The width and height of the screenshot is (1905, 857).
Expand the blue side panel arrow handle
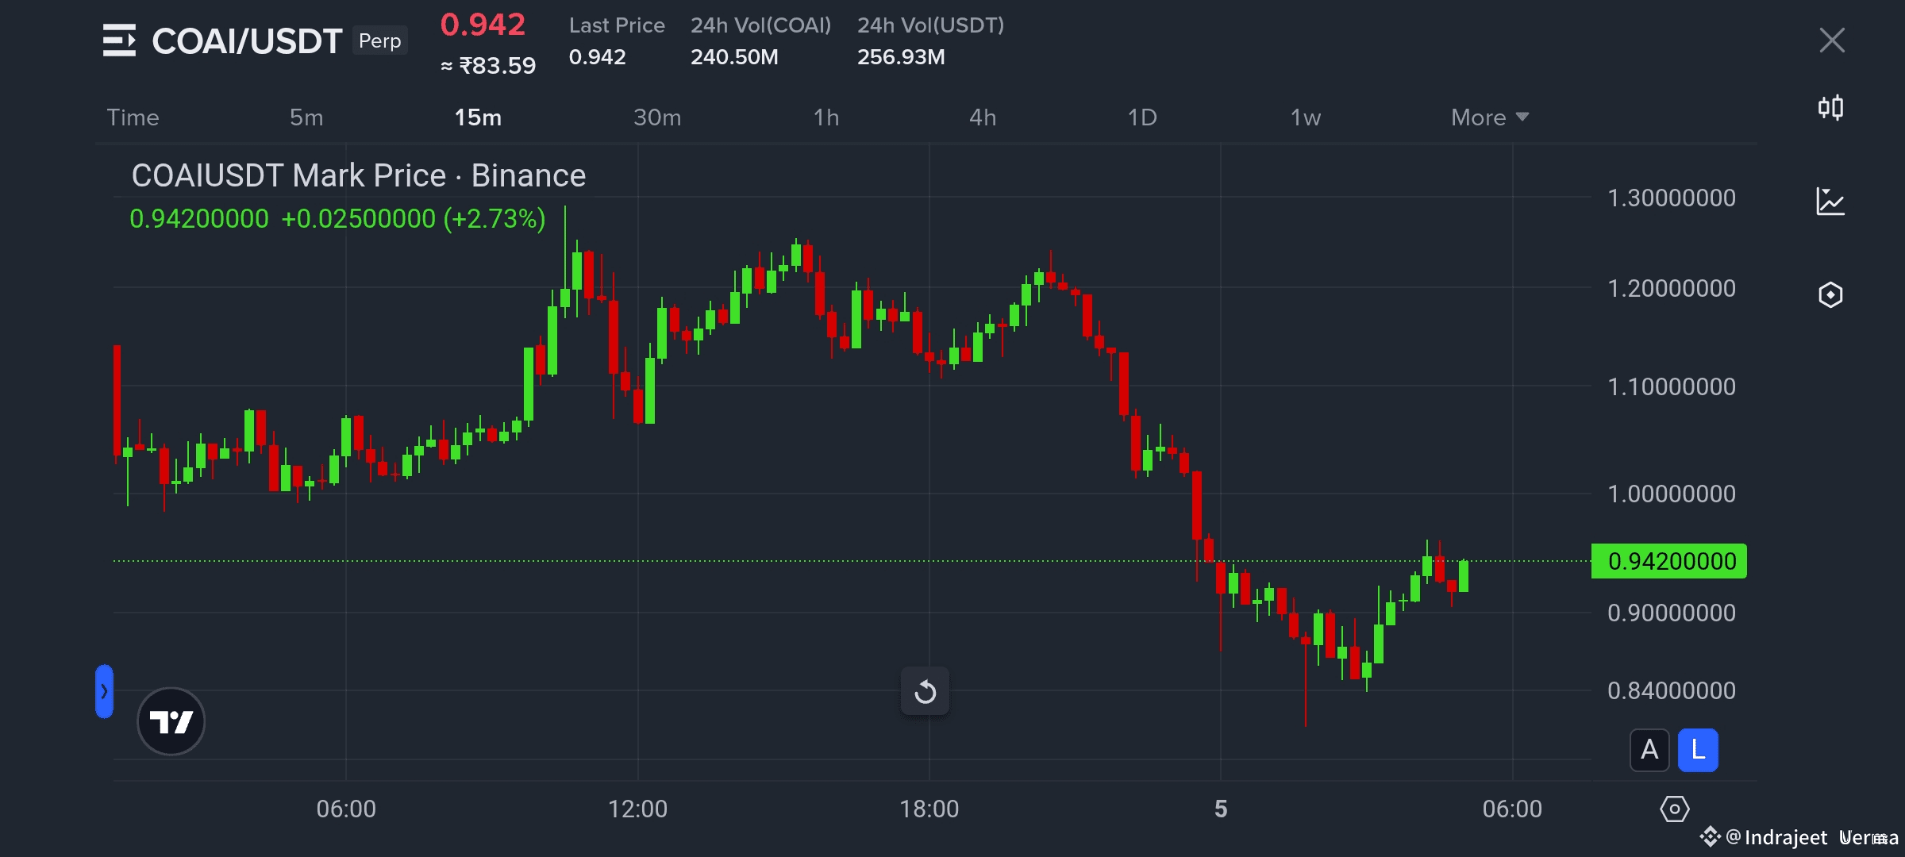104,691
